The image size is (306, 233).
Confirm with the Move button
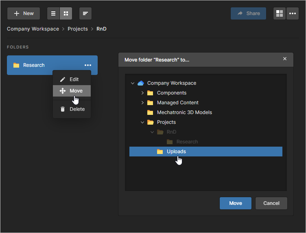(235, 203)
